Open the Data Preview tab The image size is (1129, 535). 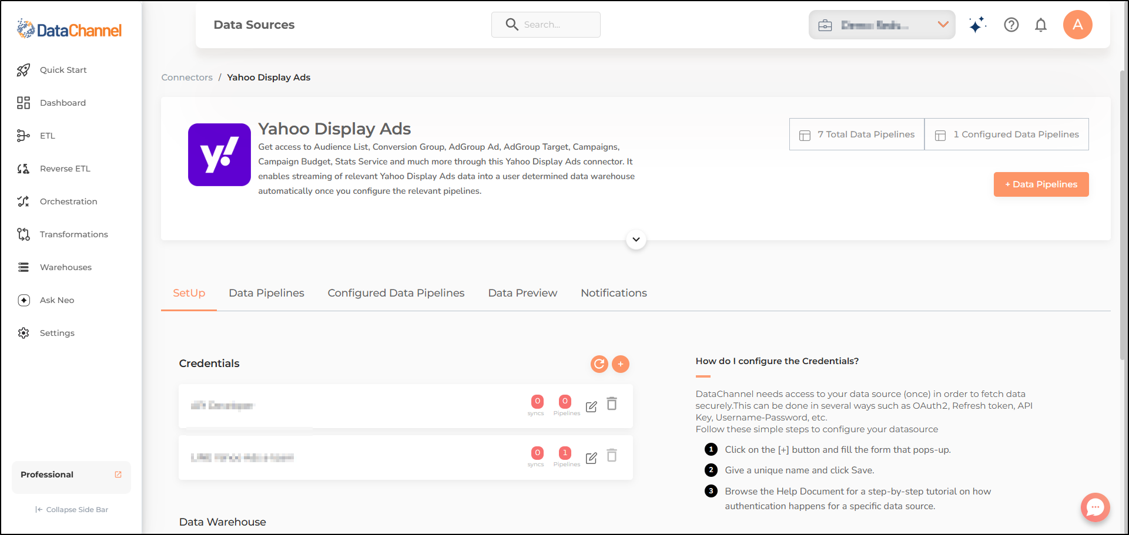522,293
